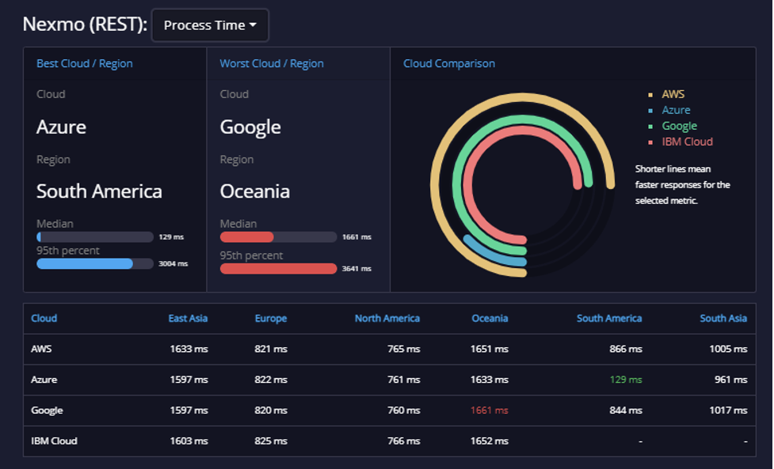
Task: Click the Cloud column header
Action: [44, 318]
